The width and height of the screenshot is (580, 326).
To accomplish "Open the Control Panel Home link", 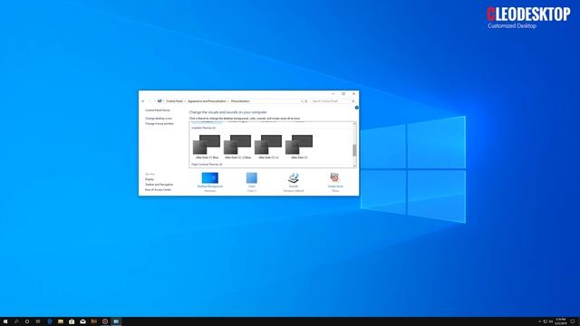I will tap(157, 110).
